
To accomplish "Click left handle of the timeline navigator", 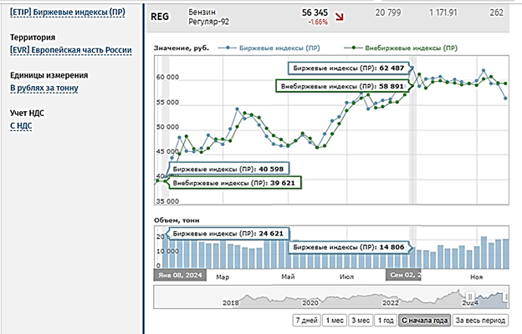I will click(470, 296).
